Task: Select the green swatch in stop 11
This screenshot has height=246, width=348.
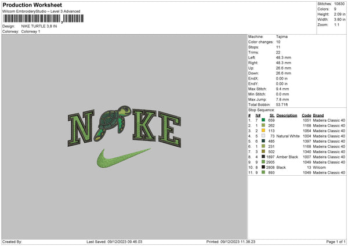Action: tap(263, 172)
